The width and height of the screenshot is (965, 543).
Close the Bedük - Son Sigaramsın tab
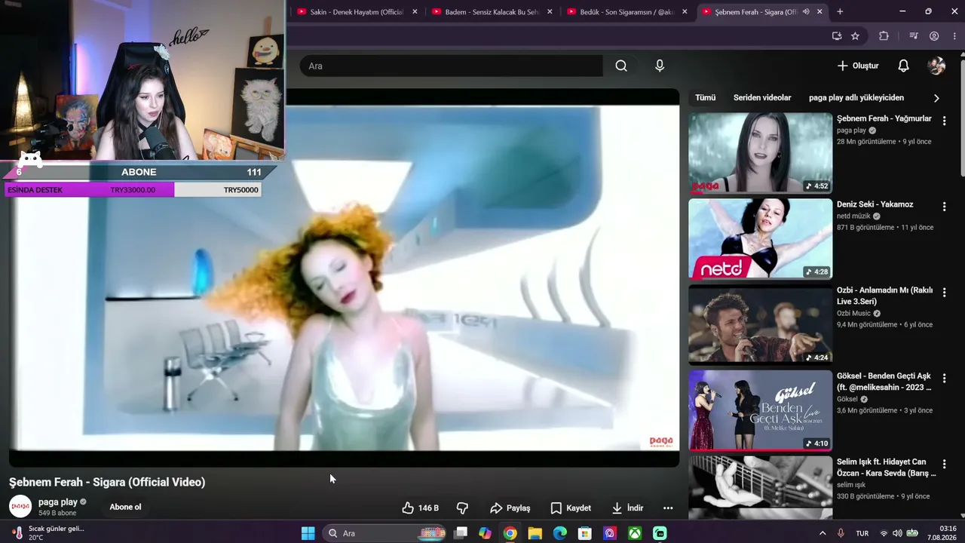pos(685,11)
